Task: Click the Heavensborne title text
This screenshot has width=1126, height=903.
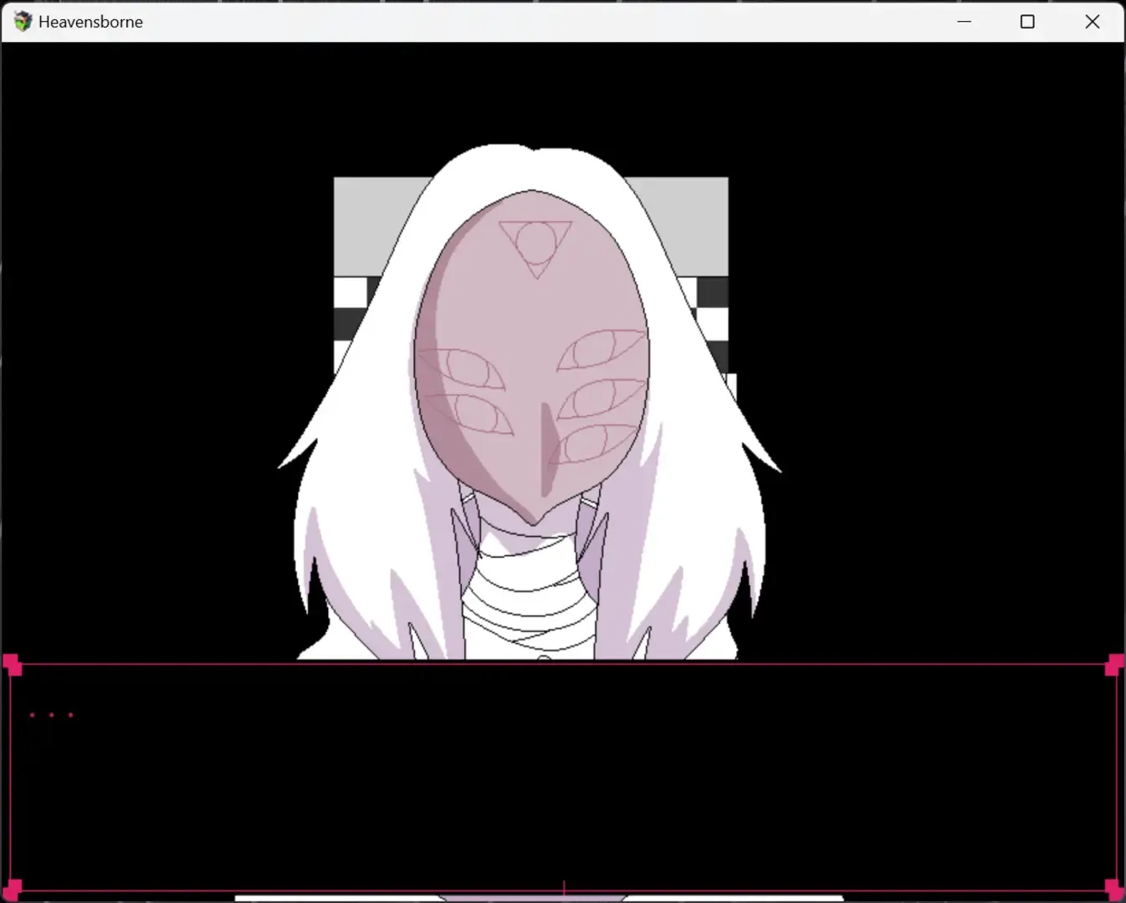Action: pyautogui.click(x=92, y=22)
